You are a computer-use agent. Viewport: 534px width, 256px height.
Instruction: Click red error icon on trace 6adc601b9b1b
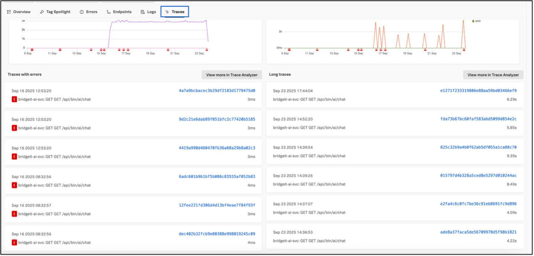point(14,185)
